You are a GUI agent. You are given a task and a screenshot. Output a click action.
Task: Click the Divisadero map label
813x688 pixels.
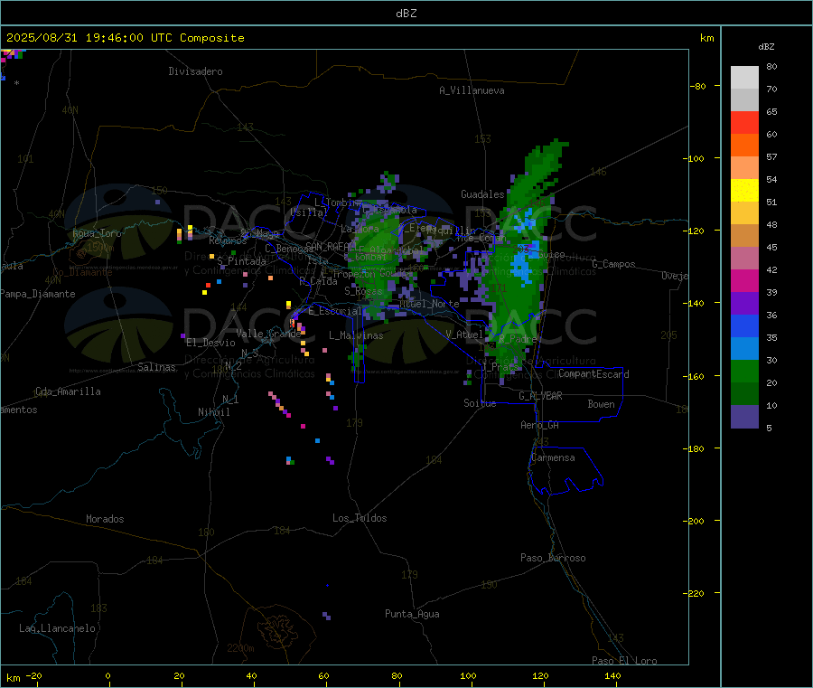pyautogui.click(x=195, y=71)
